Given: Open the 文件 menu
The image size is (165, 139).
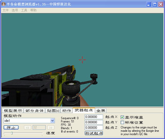Looking at the screenshot, I should point(5,10).
